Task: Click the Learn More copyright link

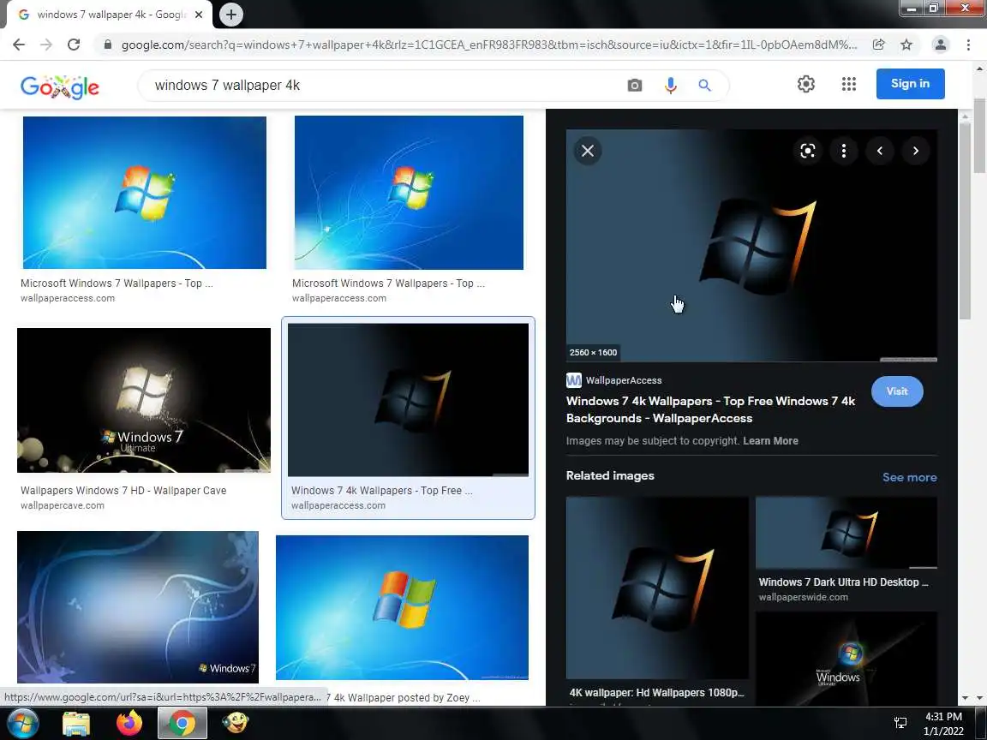Action: tap(770, 441)
